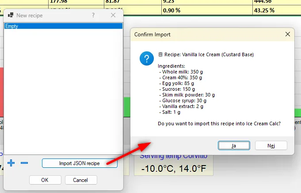
Task: Click the Cream 40%: 350 g line
Action: [180, 77]
